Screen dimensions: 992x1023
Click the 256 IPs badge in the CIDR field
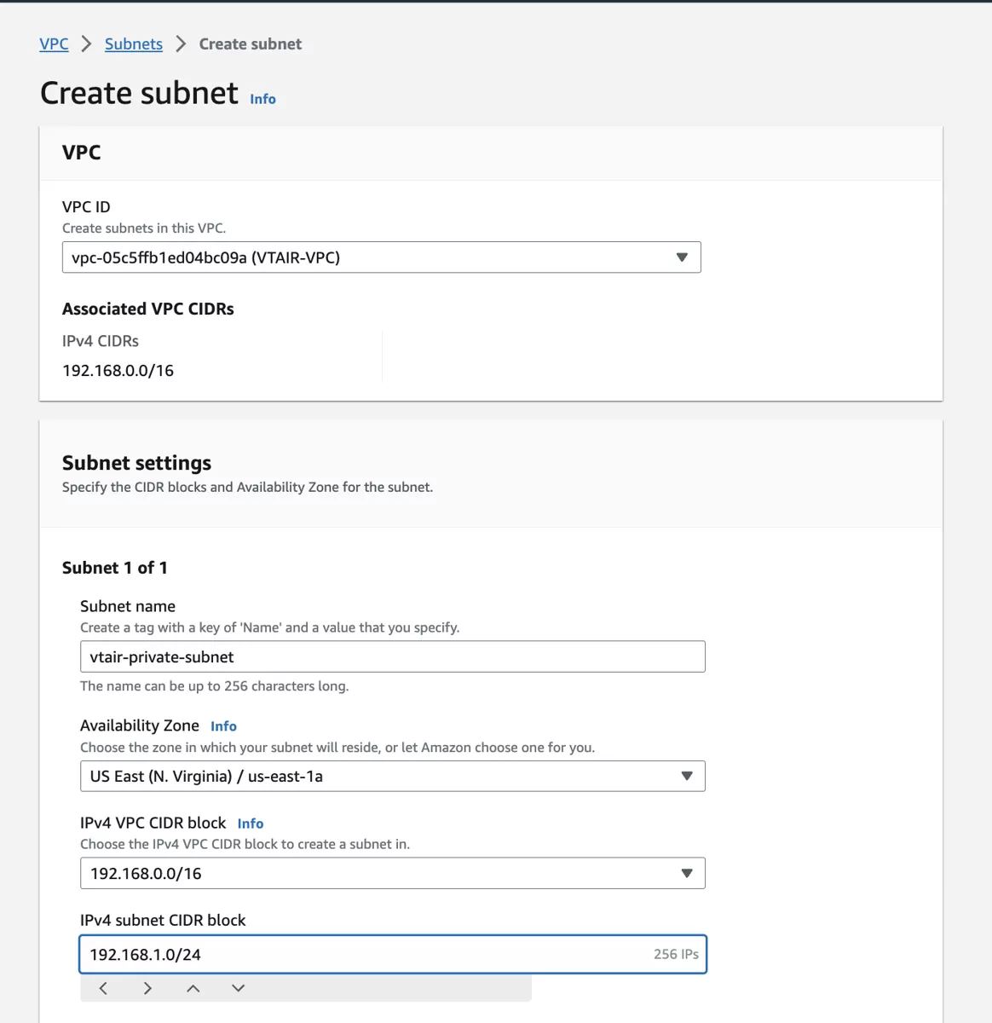click(x=675, y=954)
